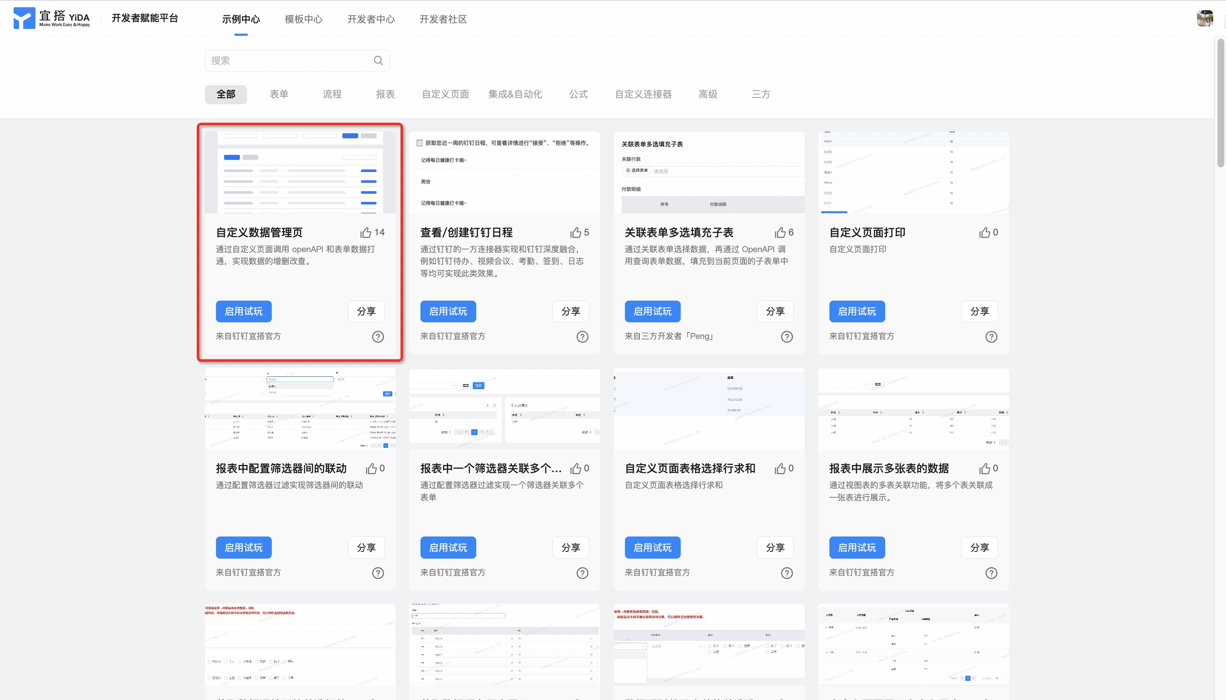Filter examples by 表单 category
Viewport: 1226px width, 700px height.
point(279,94)
